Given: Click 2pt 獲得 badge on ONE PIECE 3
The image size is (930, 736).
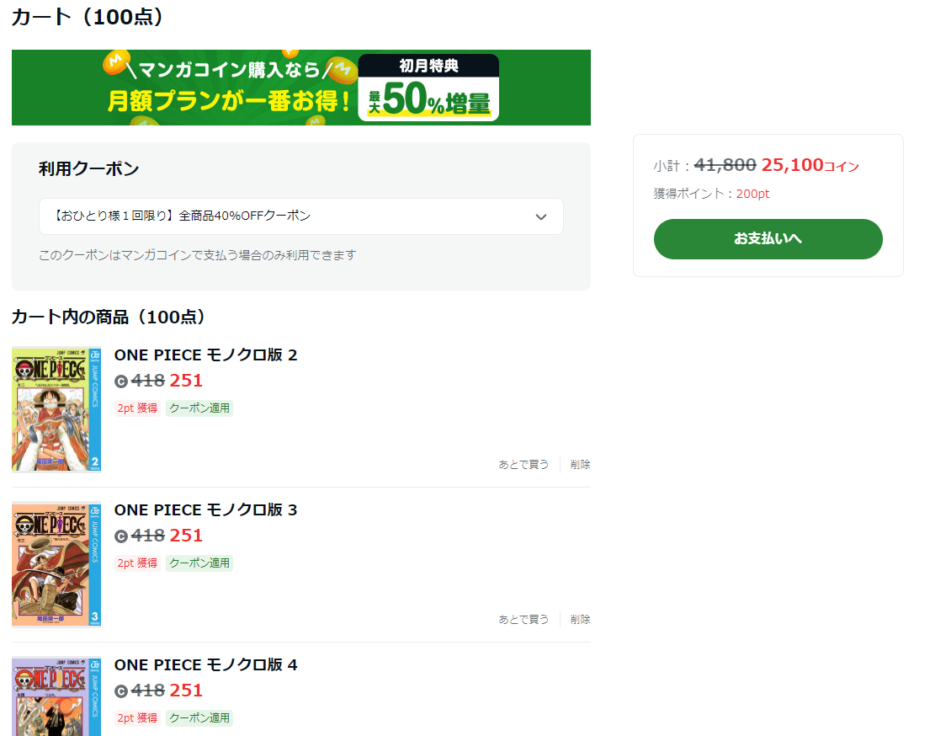Looking at the screenshot, I should pos(137,563).
